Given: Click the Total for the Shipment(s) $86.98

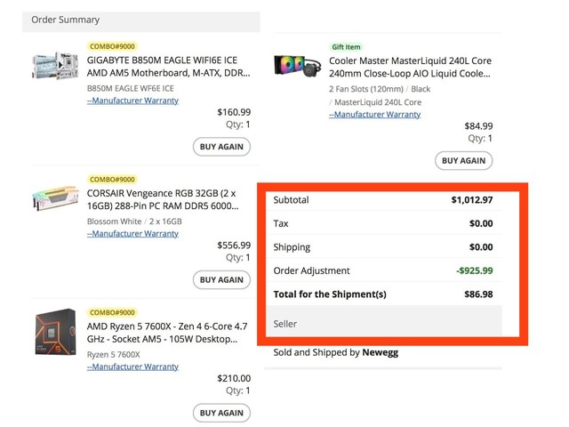Looking at the screenshot, I should click(x=478, y=294).
